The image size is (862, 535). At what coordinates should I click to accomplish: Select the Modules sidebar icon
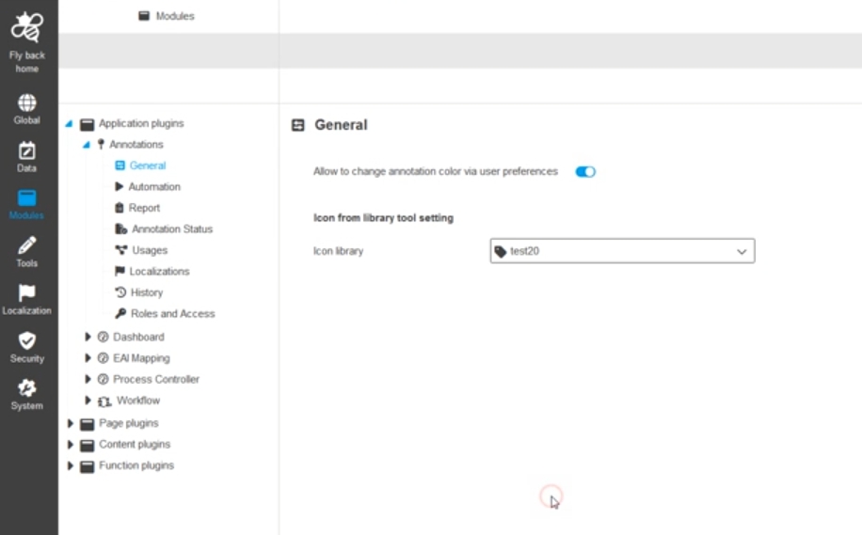pyautogui.click(x=27, y=198)
